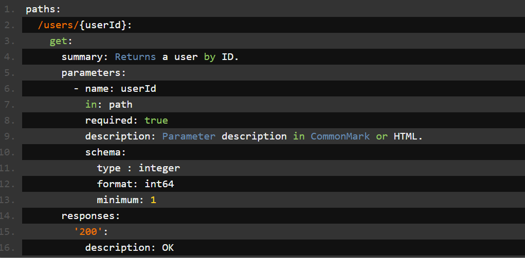Viewport: 525px width, 258px height.
Task: Click 'userId' value after 'name:'
Action: 138,89
